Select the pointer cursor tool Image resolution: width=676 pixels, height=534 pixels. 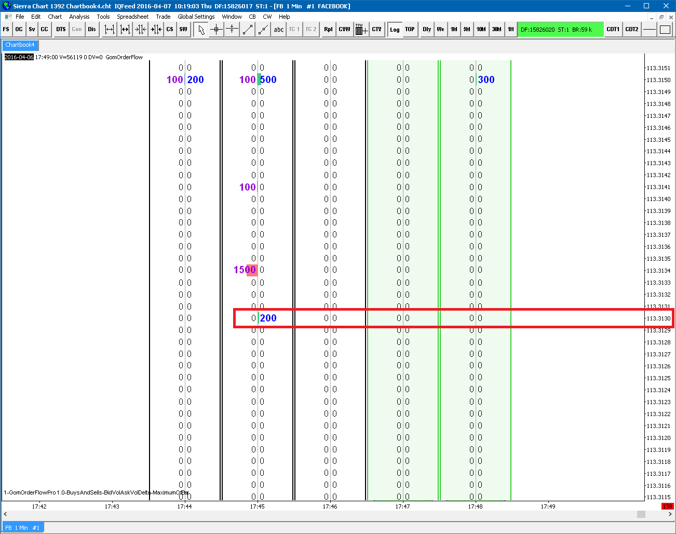click(x=201, y=30)
